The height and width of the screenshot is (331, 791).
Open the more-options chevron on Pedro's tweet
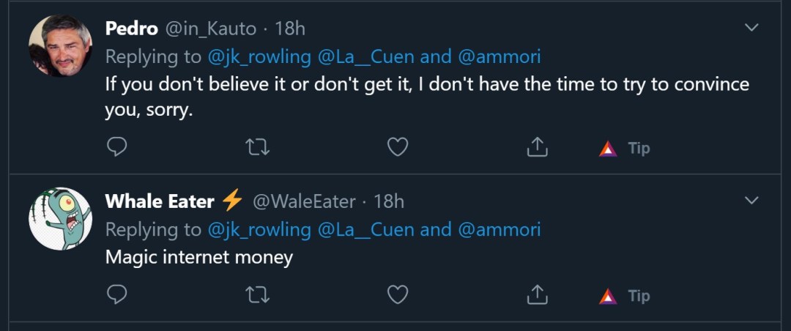point(751,28)
